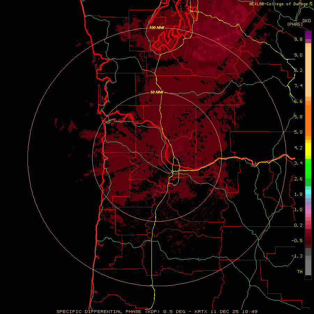Click the cyan swatch in the legend
Viewport: 314px width, 314px height.
tap(308, 192)
